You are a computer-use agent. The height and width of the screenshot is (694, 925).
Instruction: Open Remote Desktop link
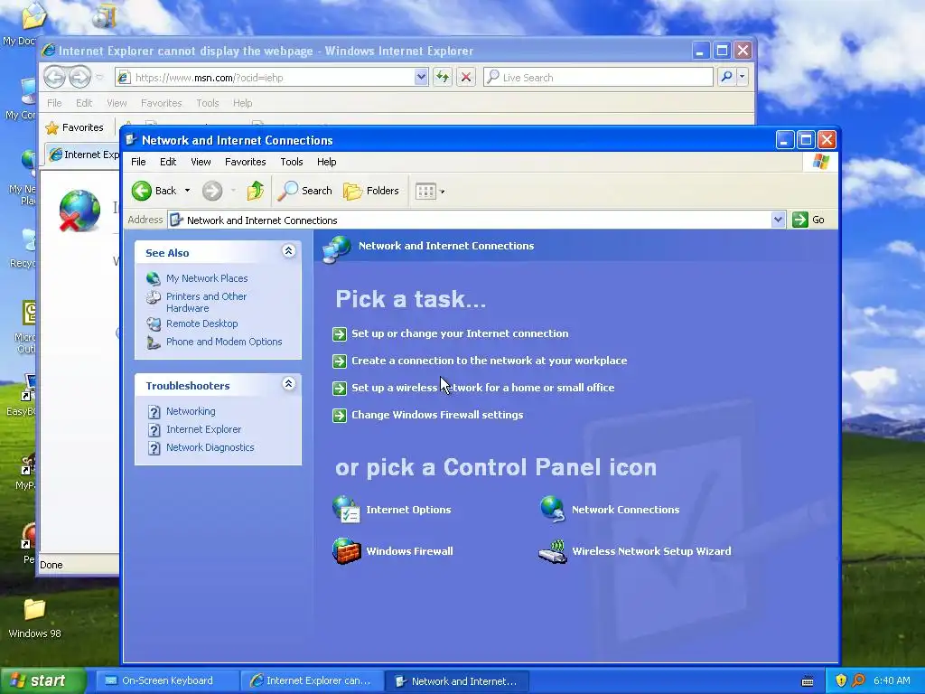point(201,324)
